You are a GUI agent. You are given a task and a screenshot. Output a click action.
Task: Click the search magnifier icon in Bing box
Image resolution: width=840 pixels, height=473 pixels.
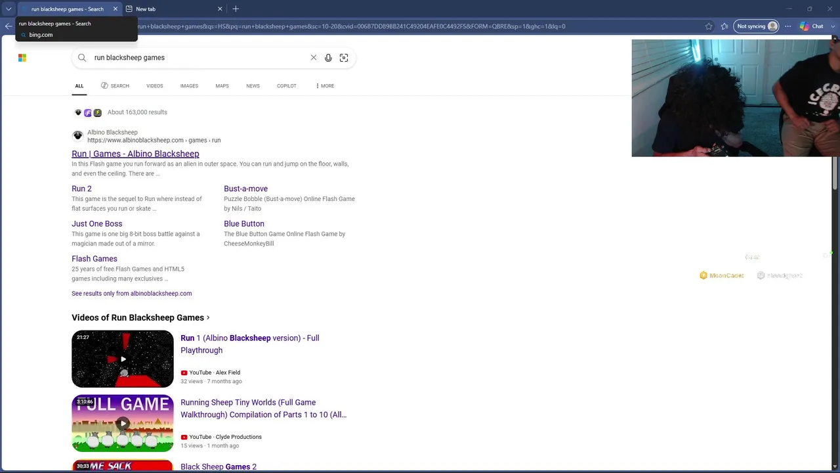pos(82,58)
